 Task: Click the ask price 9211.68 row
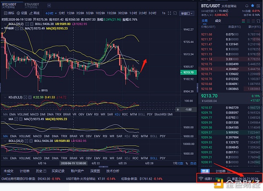click(230, 34)
